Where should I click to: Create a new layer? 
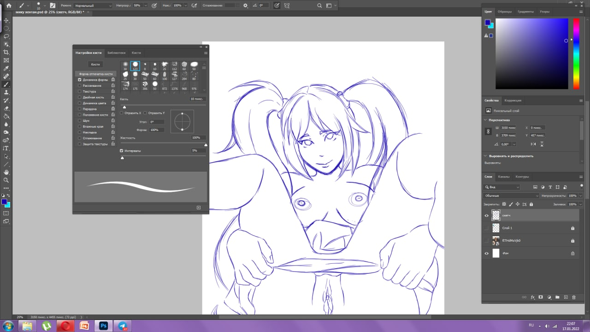coord(566,297)
